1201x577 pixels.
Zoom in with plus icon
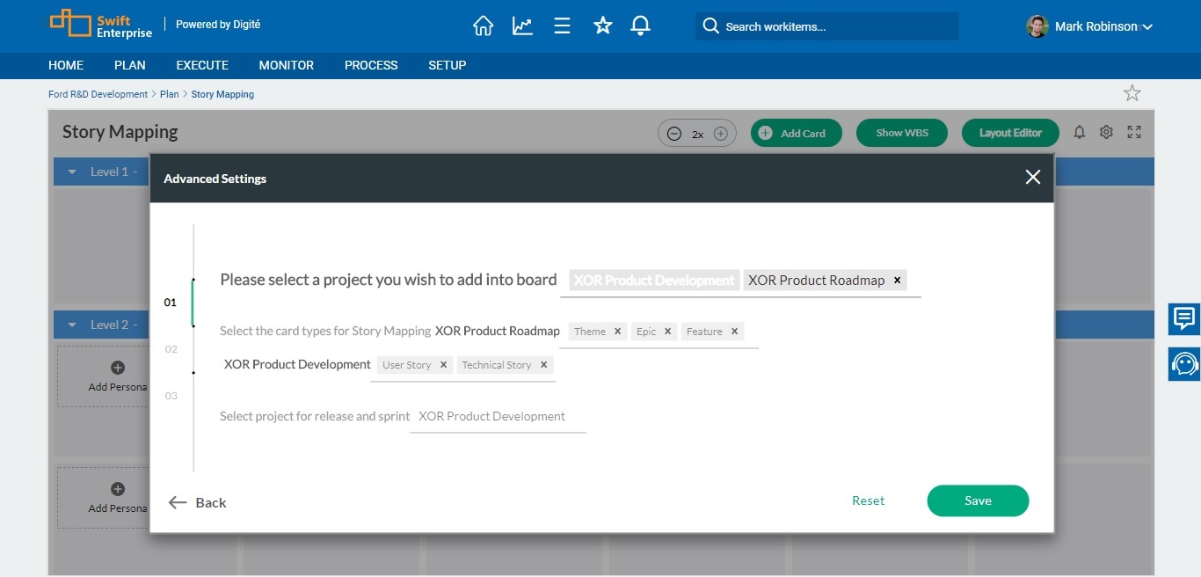(721, 134)
